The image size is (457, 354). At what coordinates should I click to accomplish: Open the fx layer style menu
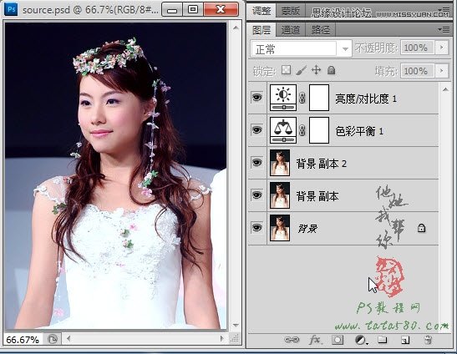point(315,340)
